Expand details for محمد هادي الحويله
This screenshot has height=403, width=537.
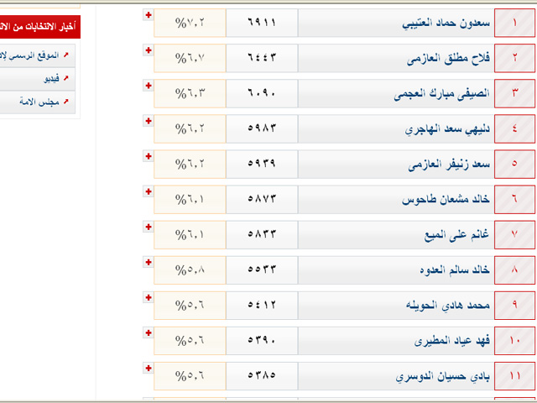[149, 298]
